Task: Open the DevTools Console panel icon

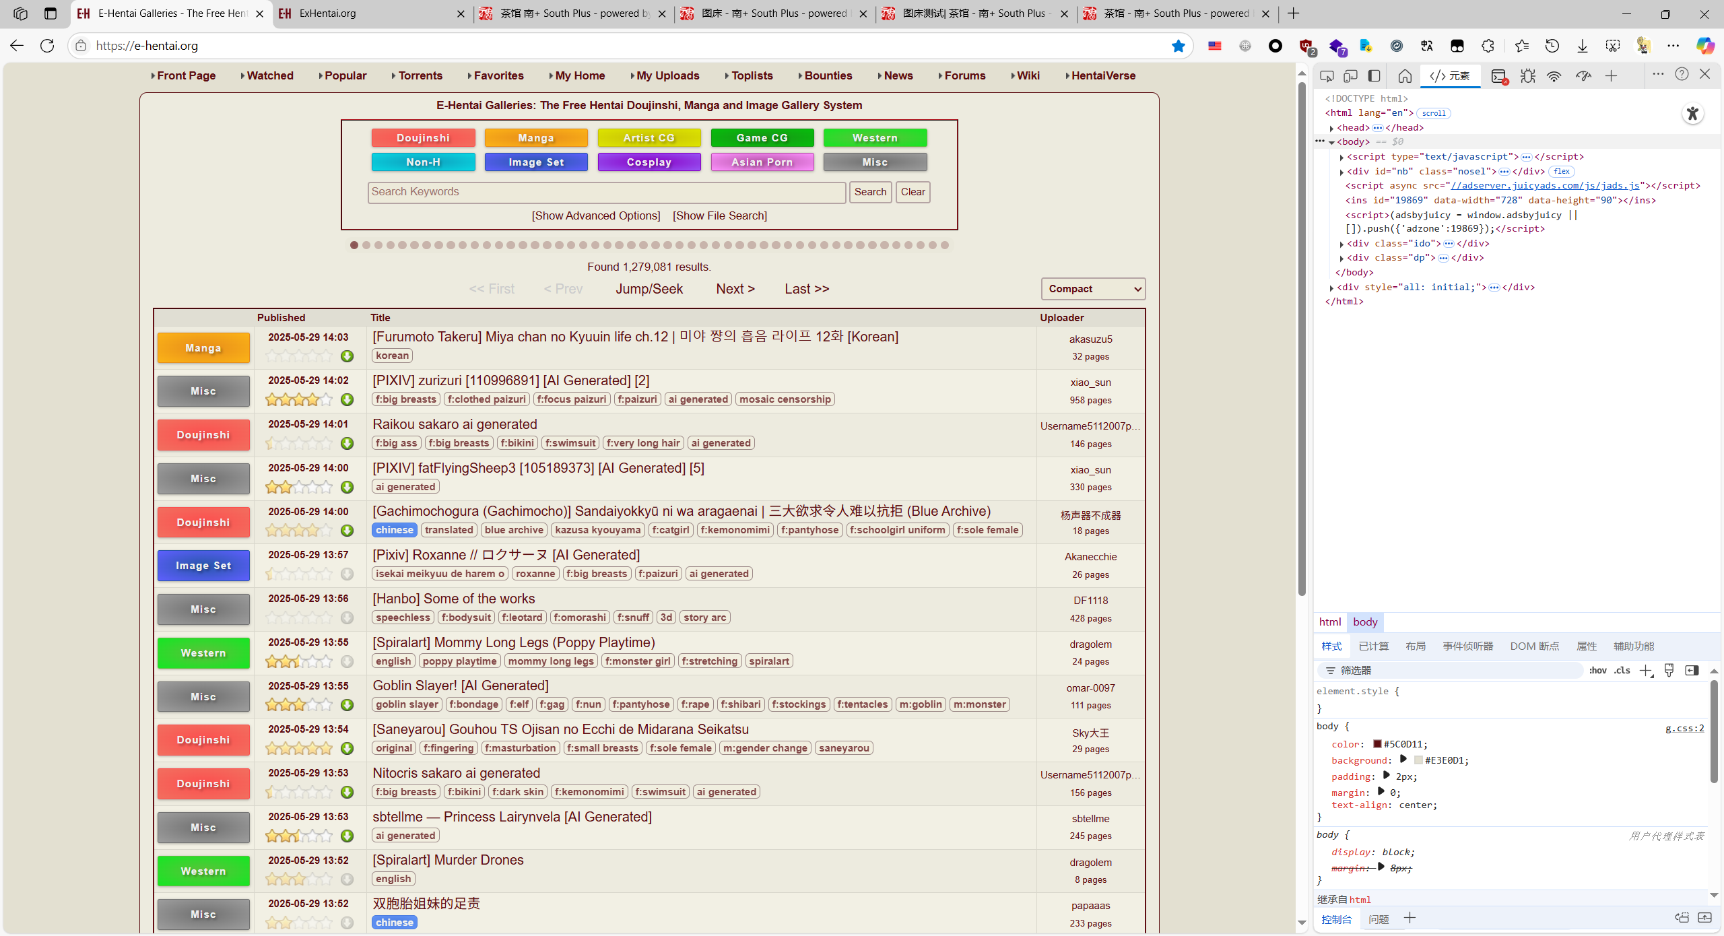Action: click(x=1499, y=76)
